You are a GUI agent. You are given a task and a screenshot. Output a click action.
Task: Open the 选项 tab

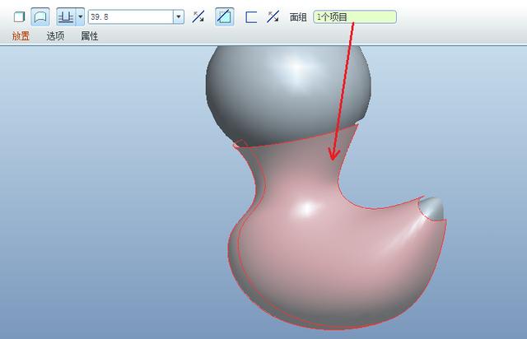click(x=55, y=36)
